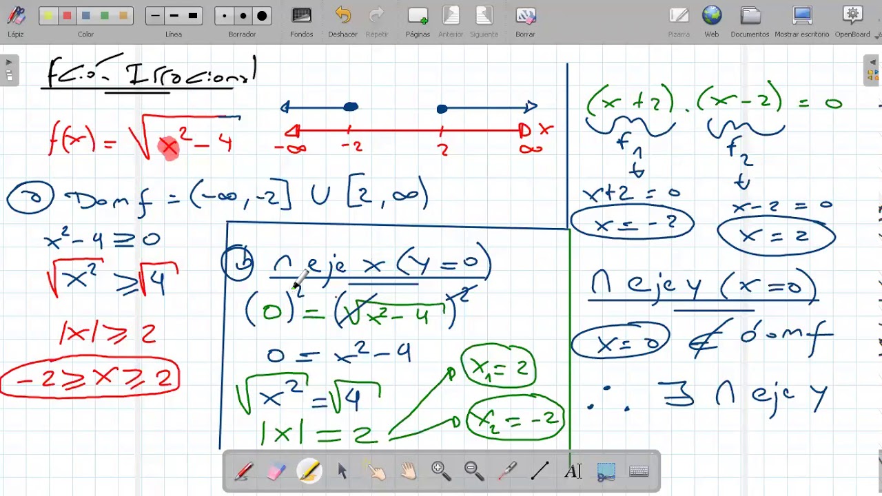Select the pen tool in bottom palette

[243, 471]
